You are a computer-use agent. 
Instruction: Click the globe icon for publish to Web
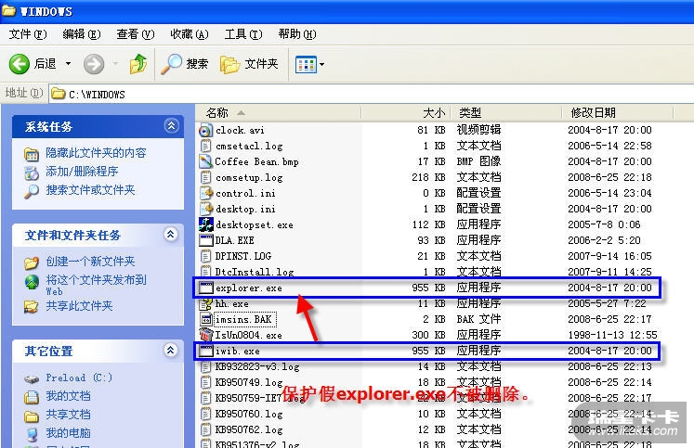click(x=32, y=281)
